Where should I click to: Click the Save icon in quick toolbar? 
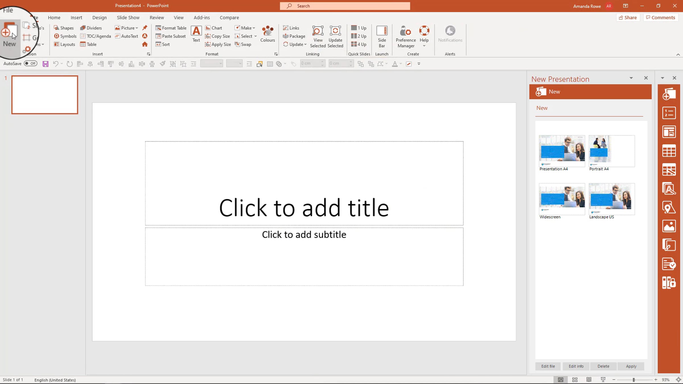coord(45,64)
